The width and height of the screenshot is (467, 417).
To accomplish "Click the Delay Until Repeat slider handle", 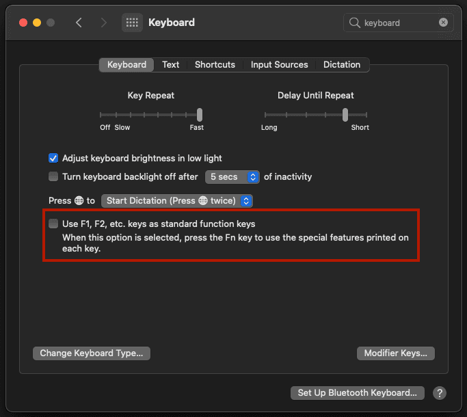I will pos(345,115).
